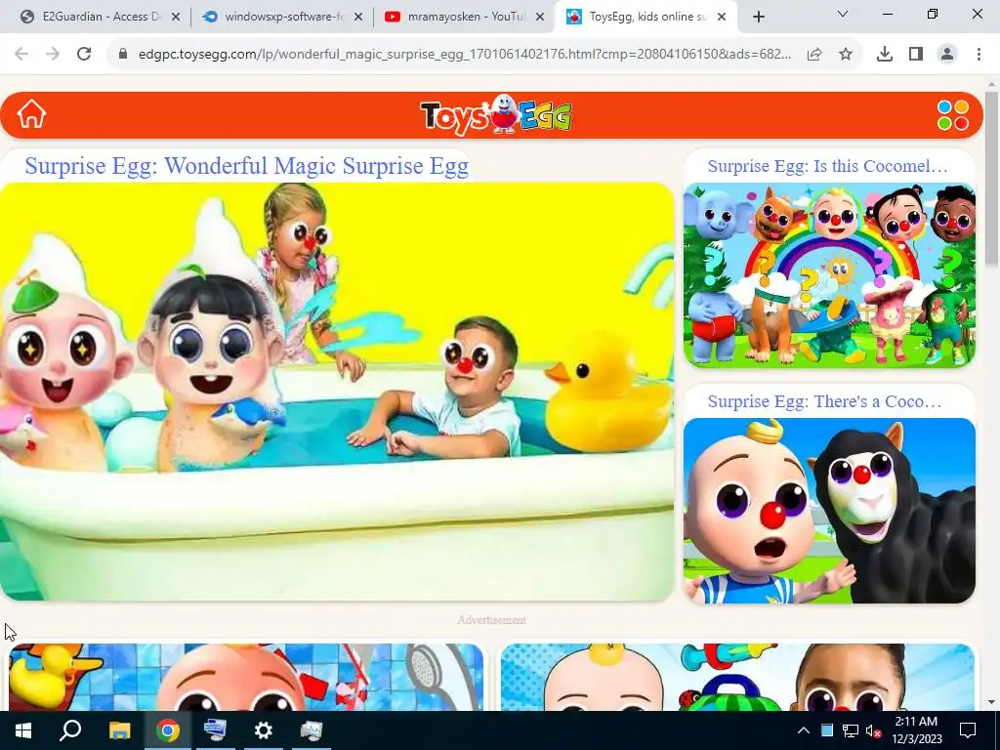Open 'There's a Coco…' title link
This screenshot has width=1000, height=750.
[x=824, y=401]
